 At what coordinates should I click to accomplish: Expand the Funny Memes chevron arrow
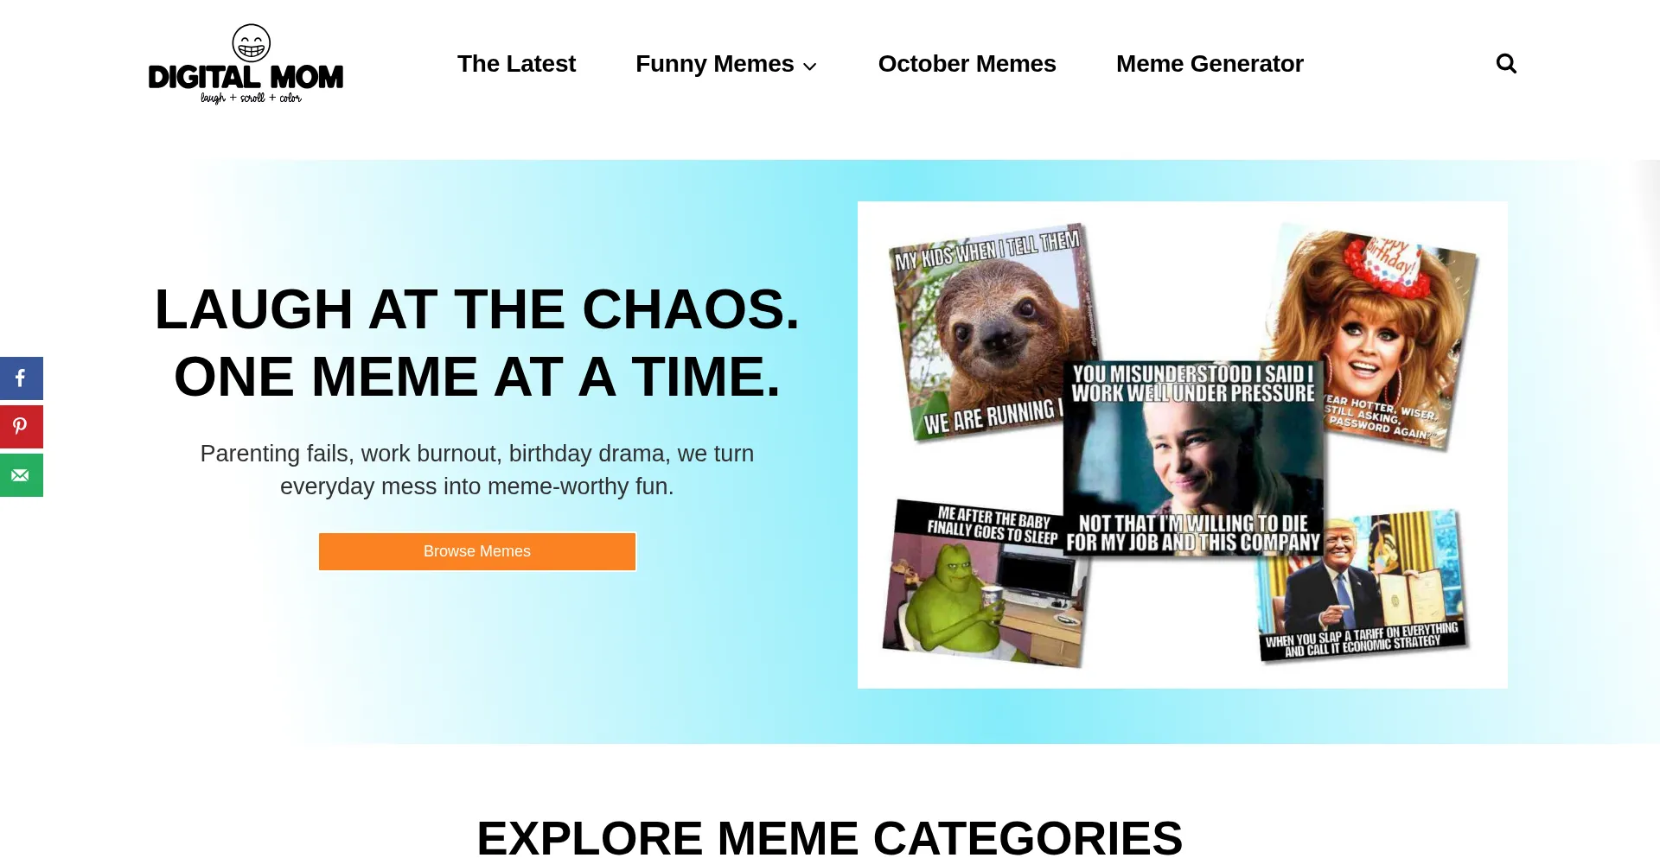pyautogui.click(x=810, y=67)
